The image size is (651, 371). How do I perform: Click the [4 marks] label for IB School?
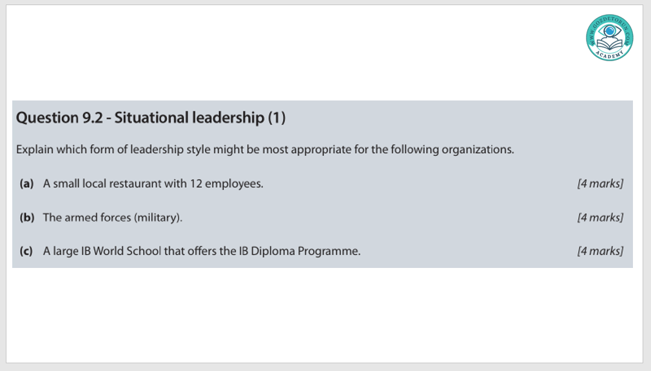[600, 251]
